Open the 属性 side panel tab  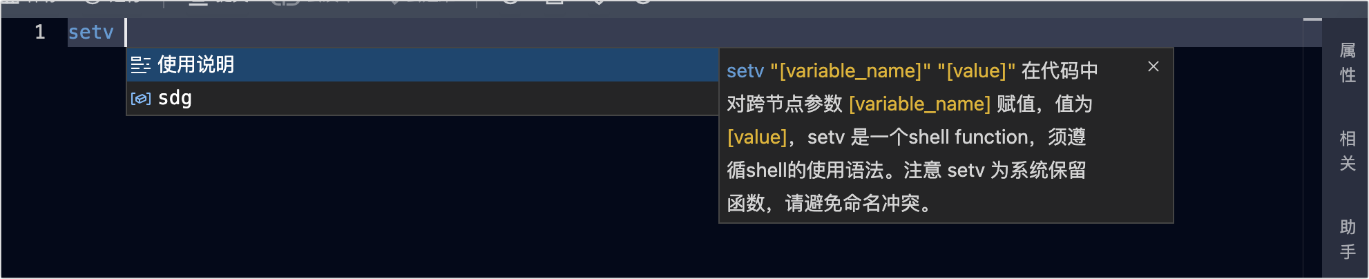click(x=1347, y=62)
